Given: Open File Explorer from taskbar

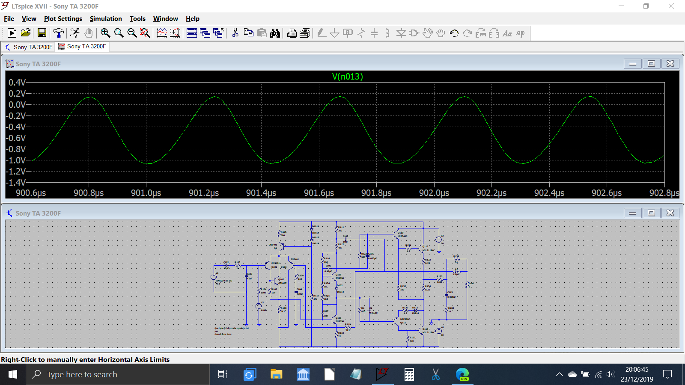Looking at the screenshot, I should pyautogui.click(x=276, y=375).
